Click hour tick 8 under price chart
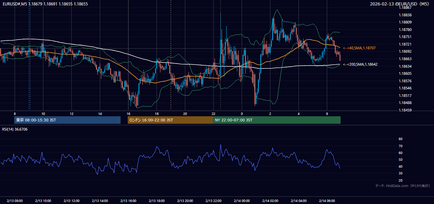The width and height of the screenshot is (434, 204). pos(15,114)
